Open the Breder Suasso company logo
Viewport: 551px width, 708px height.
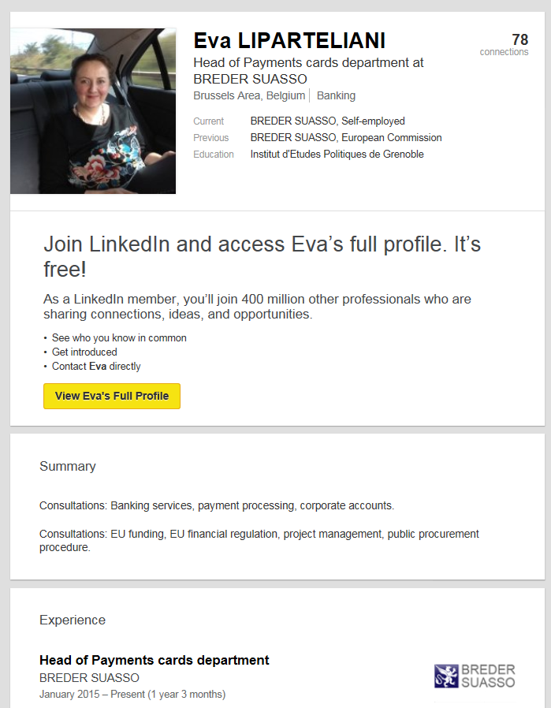tap(475, 676)
